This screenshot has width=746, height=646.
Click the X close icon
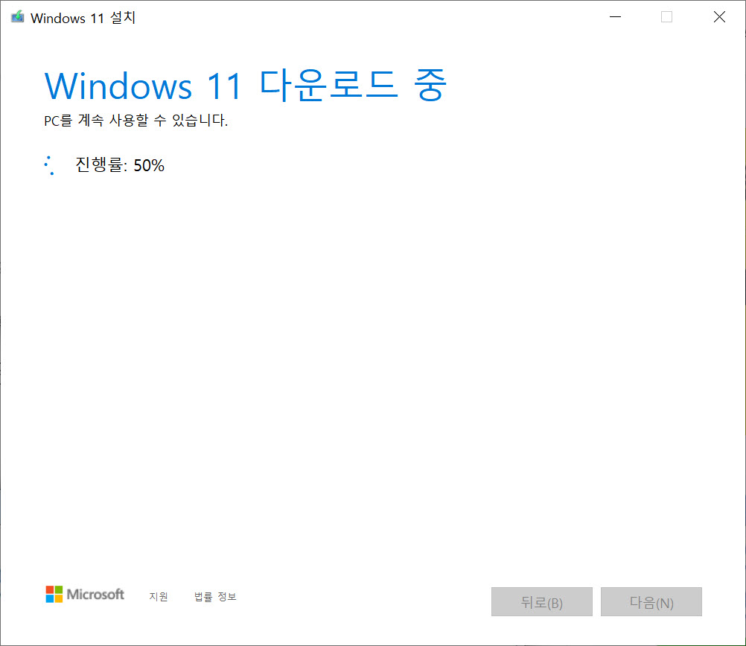(718, 16)
